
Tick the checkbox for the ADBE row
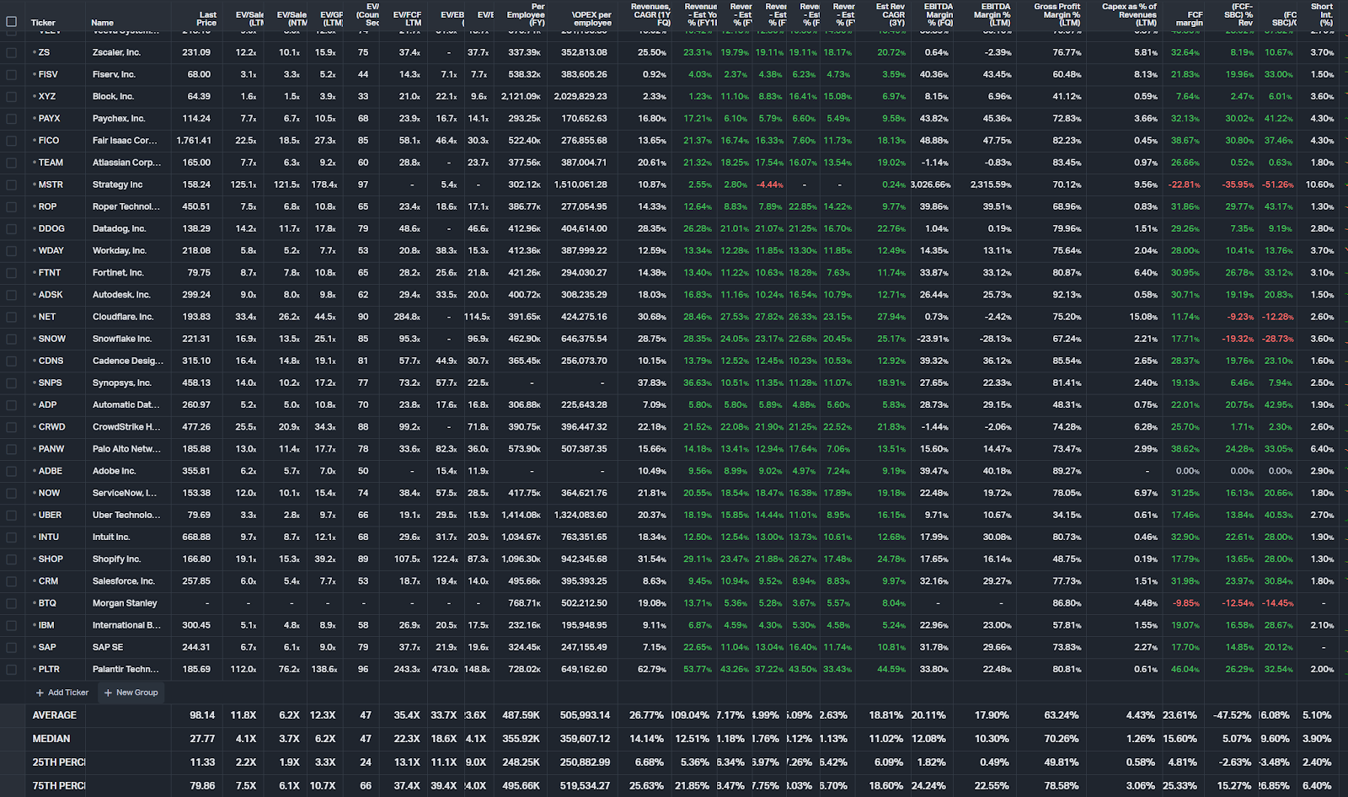[12, 471]
